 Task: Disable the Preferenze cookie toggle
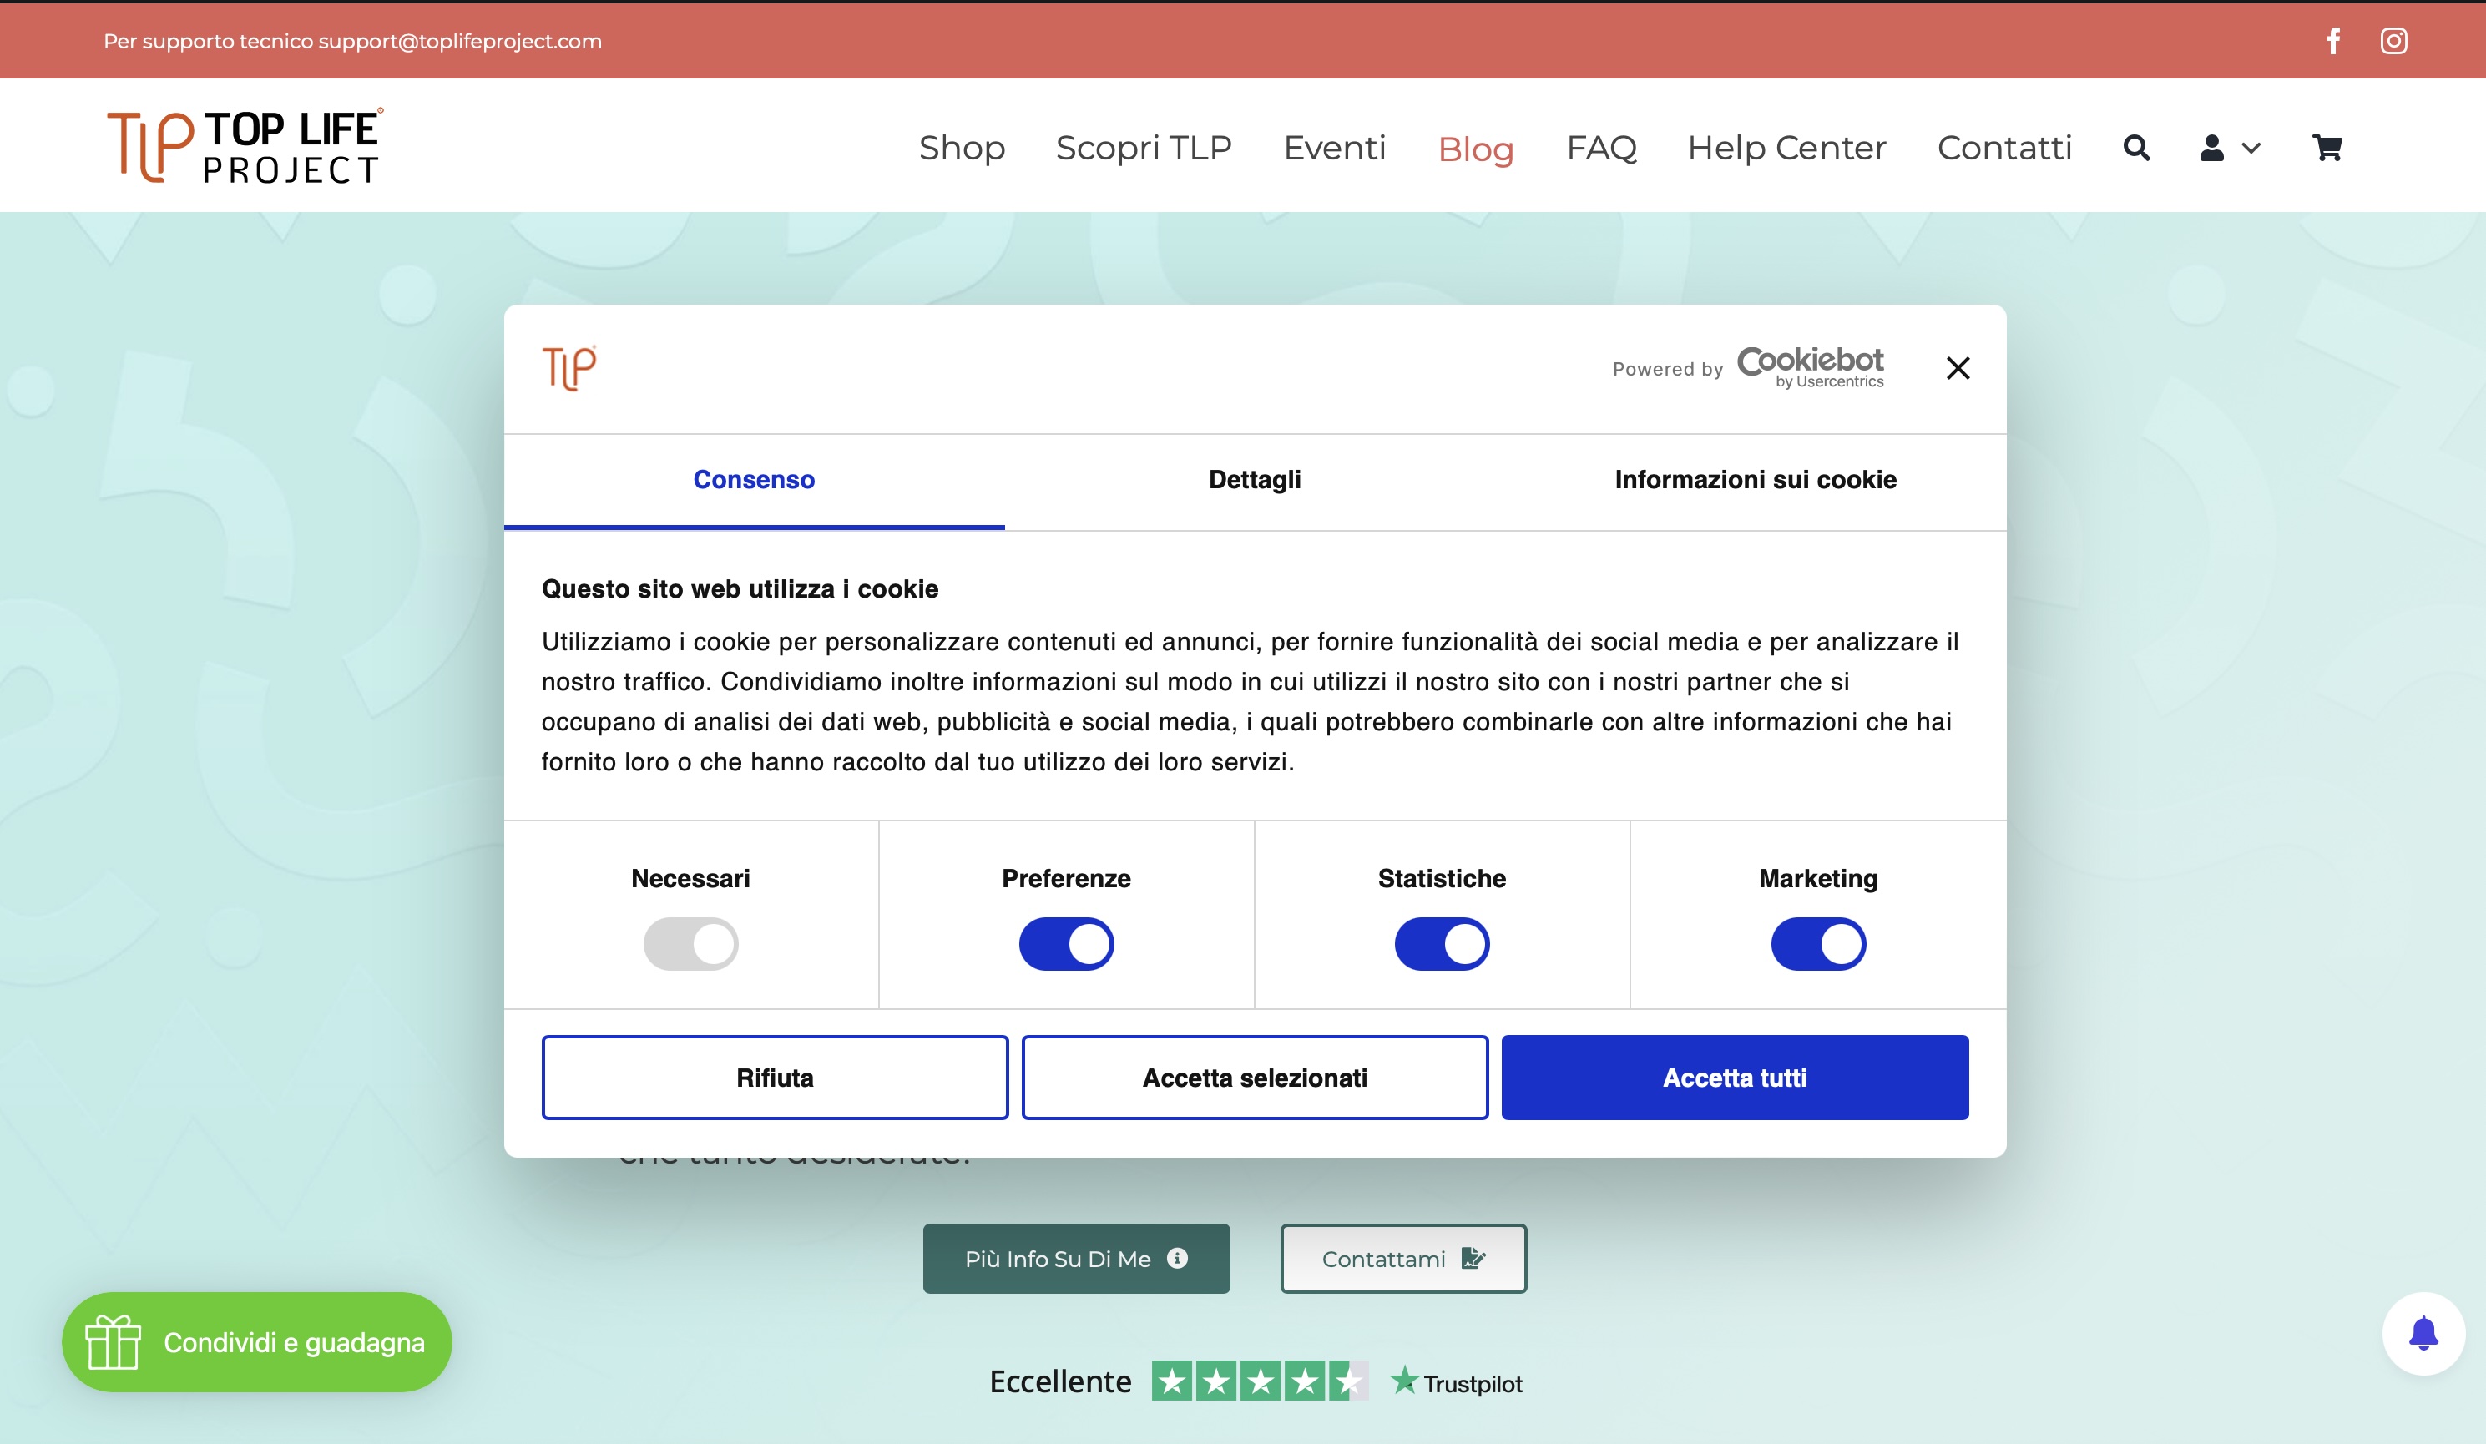1065,944
